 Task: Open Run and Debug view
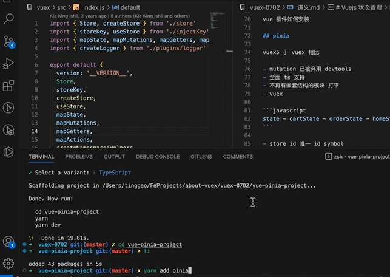point(8,64)
